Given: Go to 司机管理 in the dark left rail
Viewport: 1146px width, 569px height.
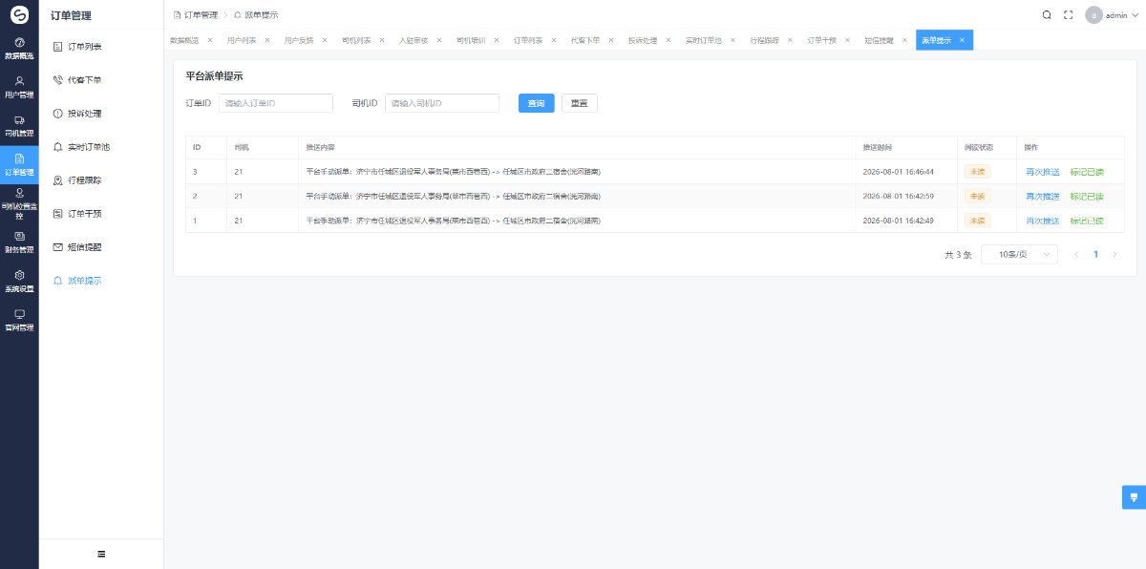Looking at the screenshot, I should pos(19,126).
